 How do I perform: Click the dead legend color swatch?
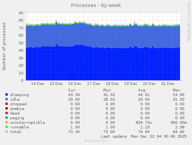click(7, 113)
